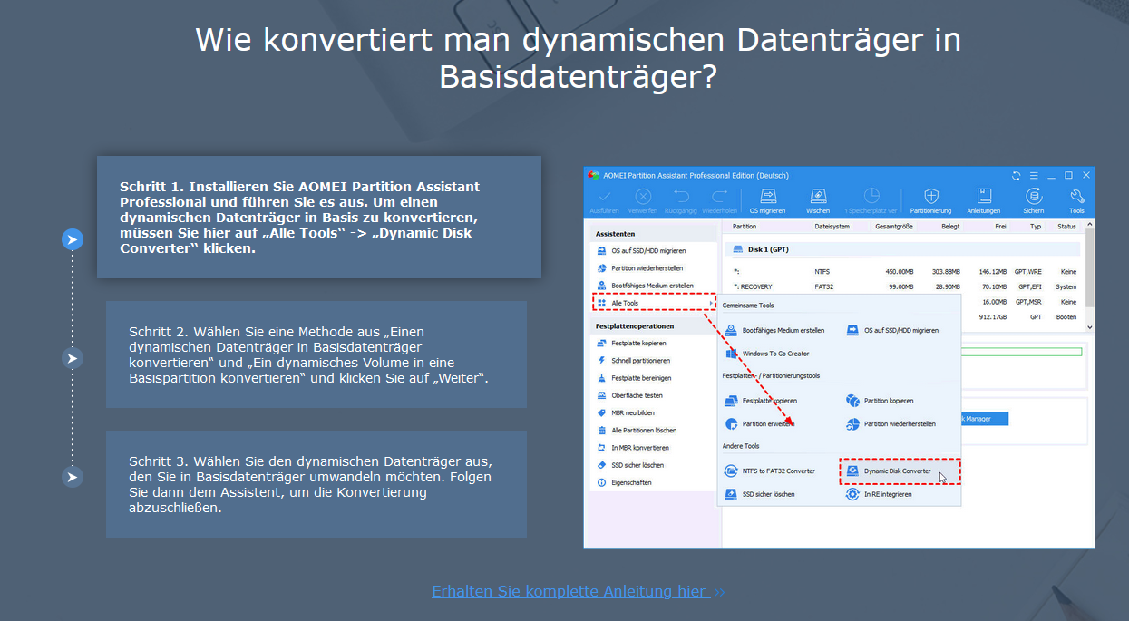
Task: Click OS auf SSD/HDD migrieren under Gemeinsame Tools
Action: (892, 330)
